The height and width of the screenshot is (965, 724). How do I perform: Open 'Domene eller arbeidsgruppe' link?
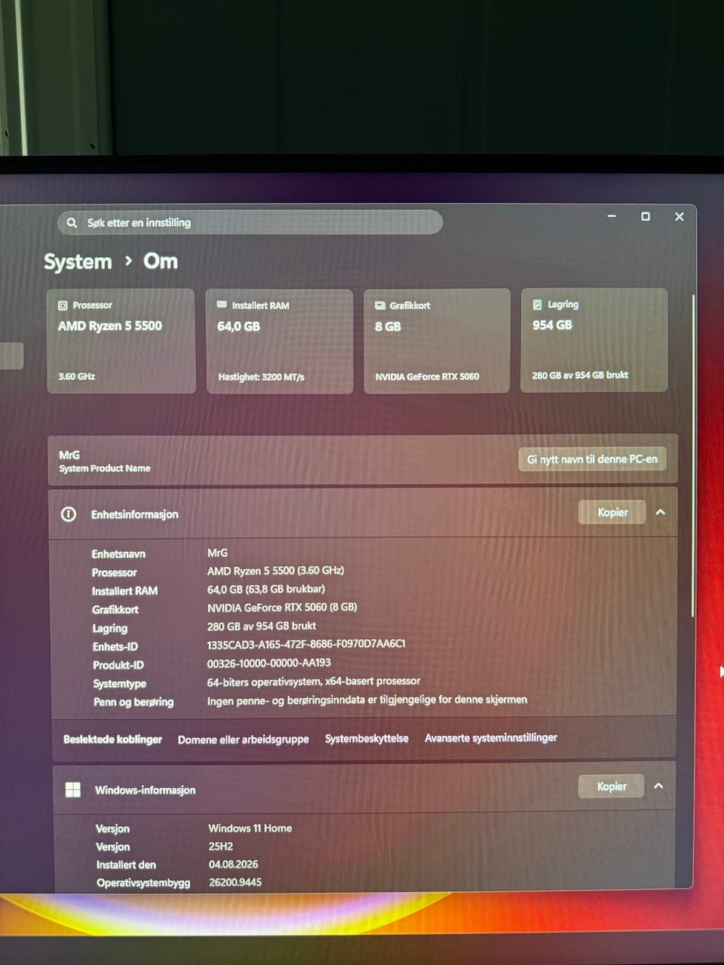pyautogui.click(x=243, y=740)
